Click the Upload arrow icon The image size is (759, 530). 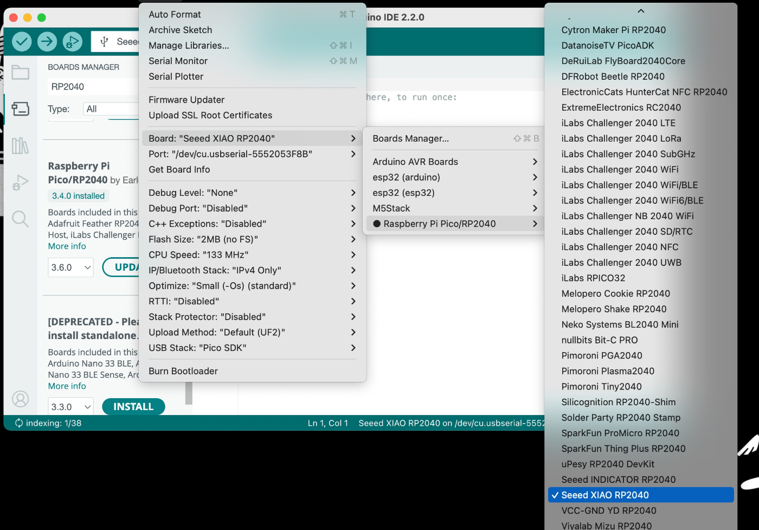47,41
